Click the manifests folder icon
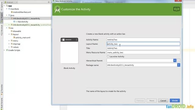 click(9, 9)
